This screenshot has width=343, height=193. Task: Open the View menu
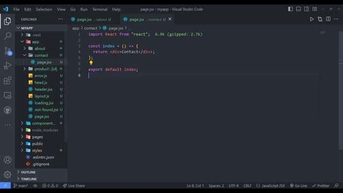pyautogui.click(x=61, y=10)
